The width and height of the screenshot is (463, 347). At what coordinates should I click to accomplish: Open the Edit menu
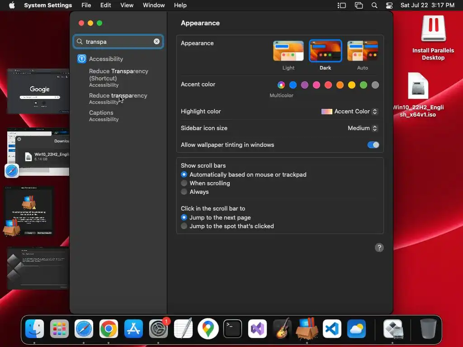coord(105,5)
